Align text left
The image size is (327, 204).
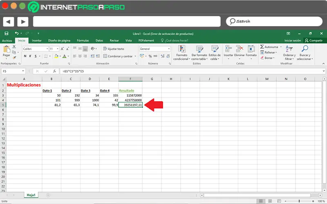[x=75, y=56]
